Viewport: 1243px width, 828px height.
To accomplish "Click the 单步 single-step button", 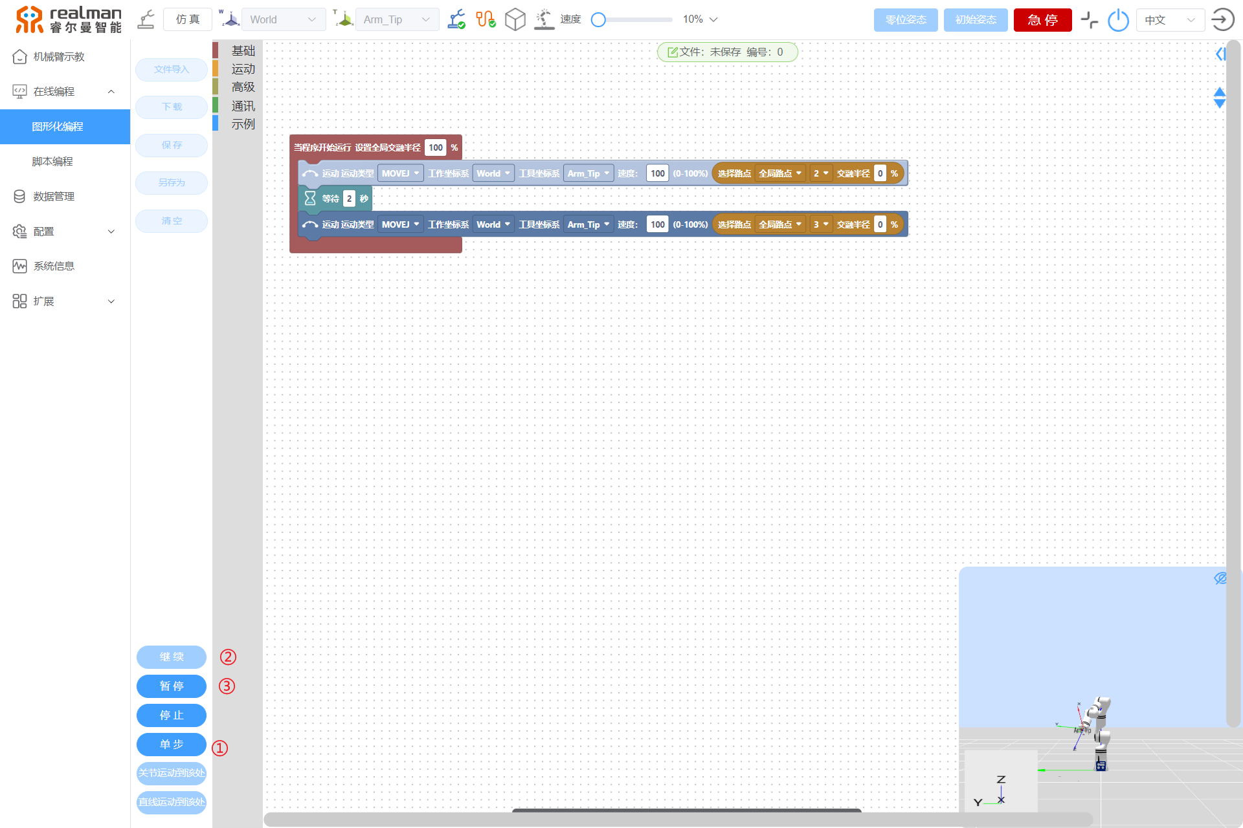I will click(x=172, y=745).
